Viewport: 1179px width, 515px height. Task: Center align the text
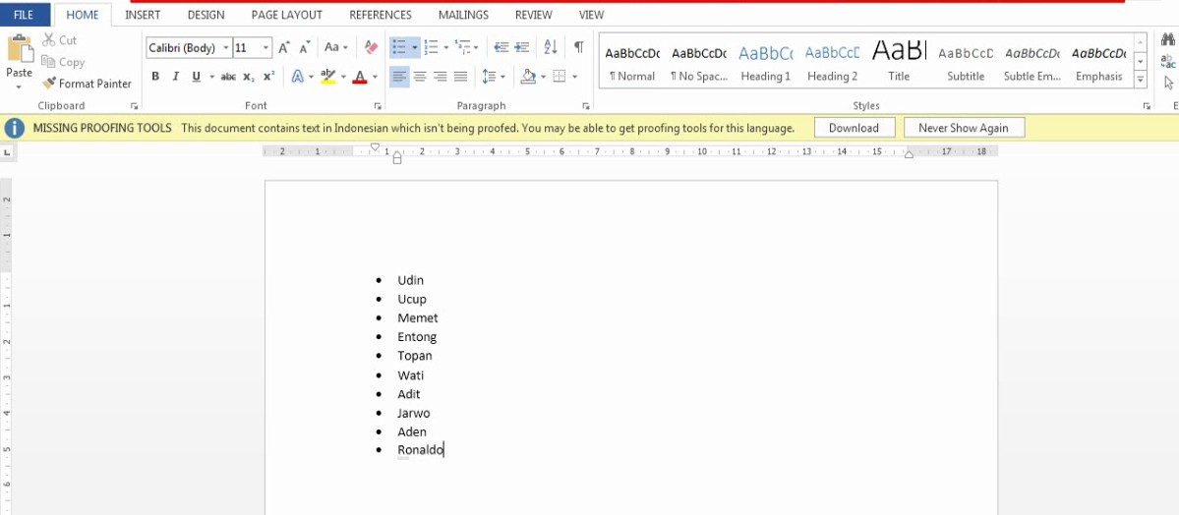click(420, 77)
